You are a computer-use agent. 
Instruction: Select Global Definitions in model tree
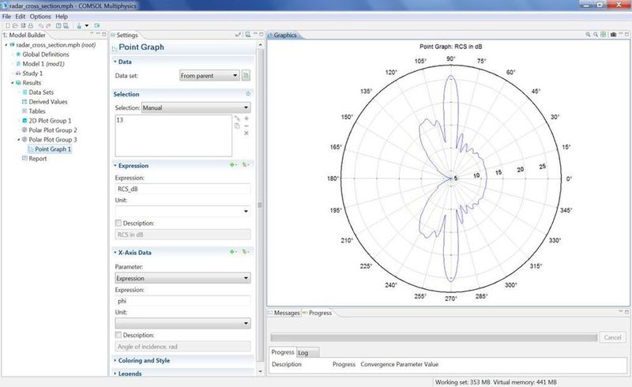pyautogui.click(x=46, y=54)
